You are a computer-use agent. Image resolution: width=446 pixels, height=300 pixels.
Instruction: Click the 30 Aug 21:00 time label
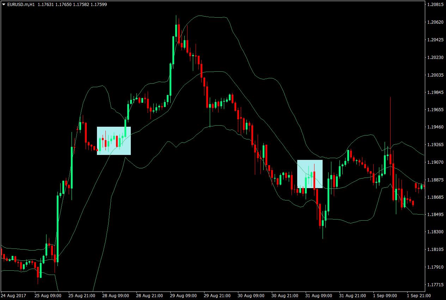[284, 295]
